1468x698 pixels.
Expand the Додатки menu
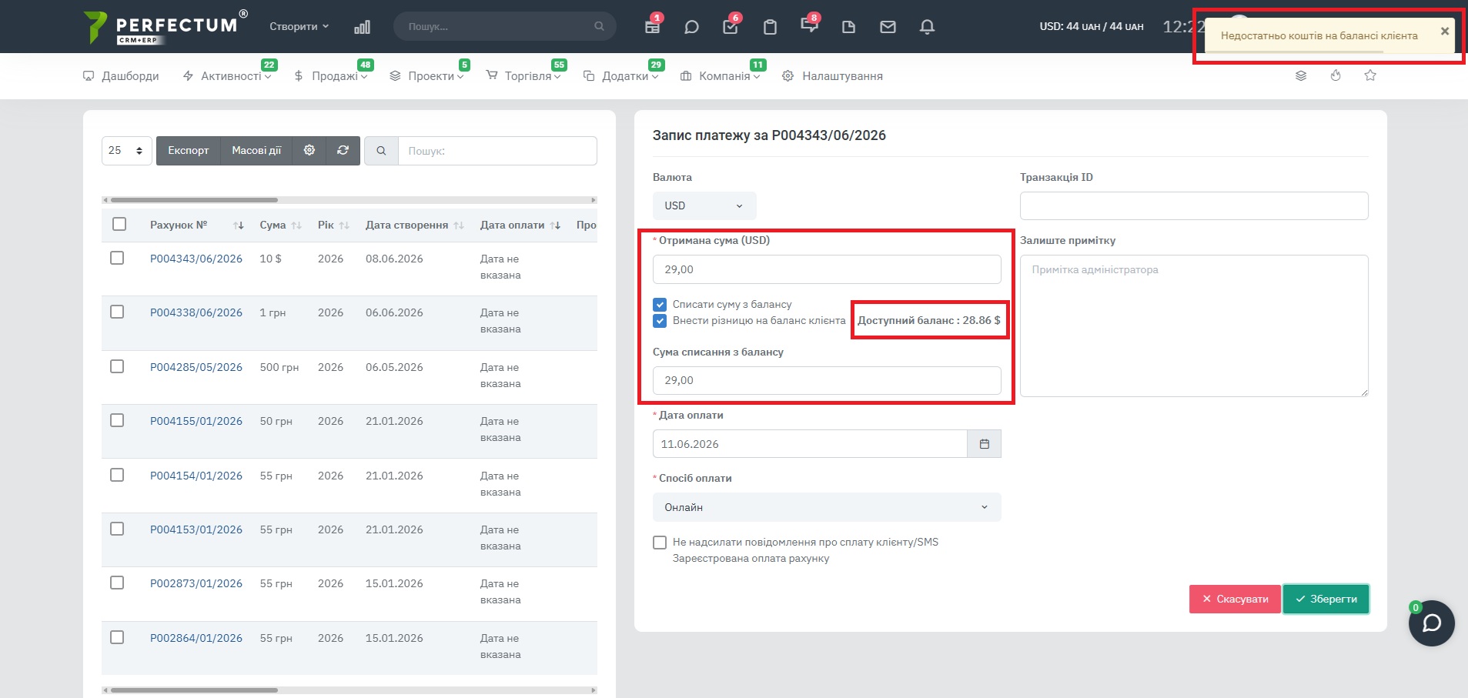(621, 76)
